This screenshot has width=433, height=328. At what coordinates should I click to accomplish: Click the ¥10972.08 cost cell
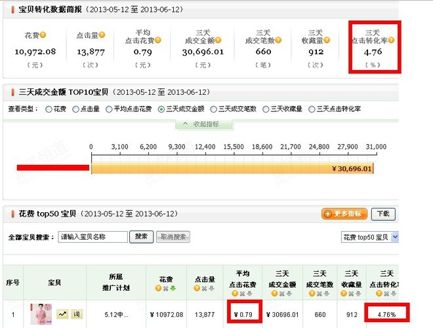tap(167, 315)
